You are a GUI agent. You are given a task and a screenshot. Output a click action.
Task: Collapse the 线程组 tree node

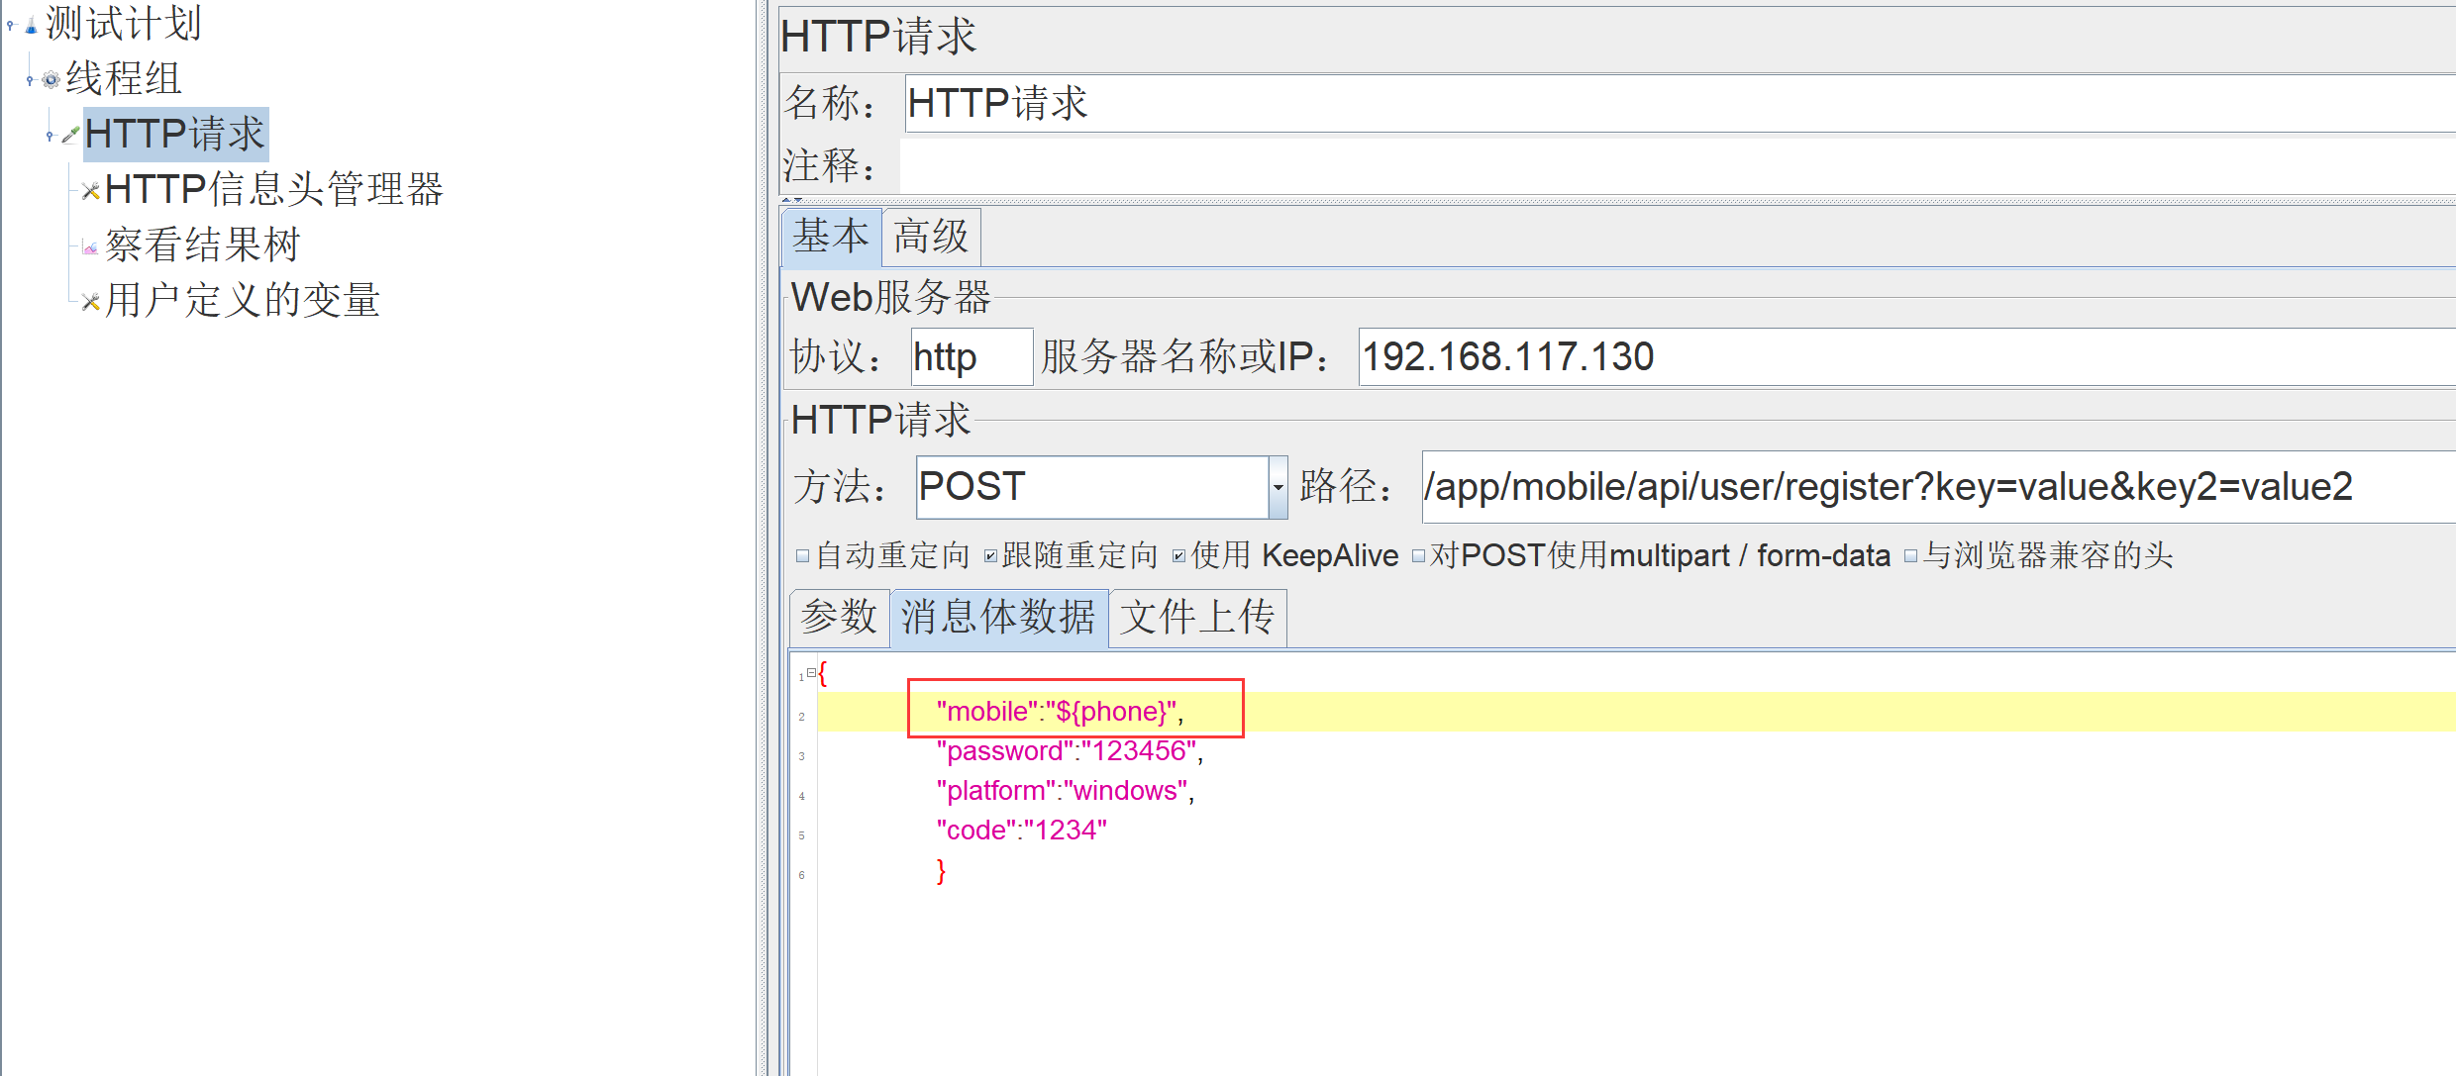tap(30, 80)
